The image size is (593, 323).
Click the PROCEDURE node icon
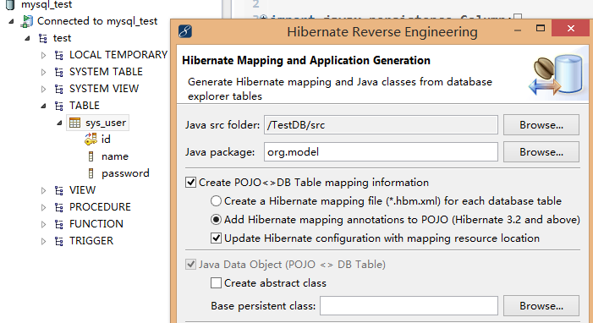coord(59,207)
